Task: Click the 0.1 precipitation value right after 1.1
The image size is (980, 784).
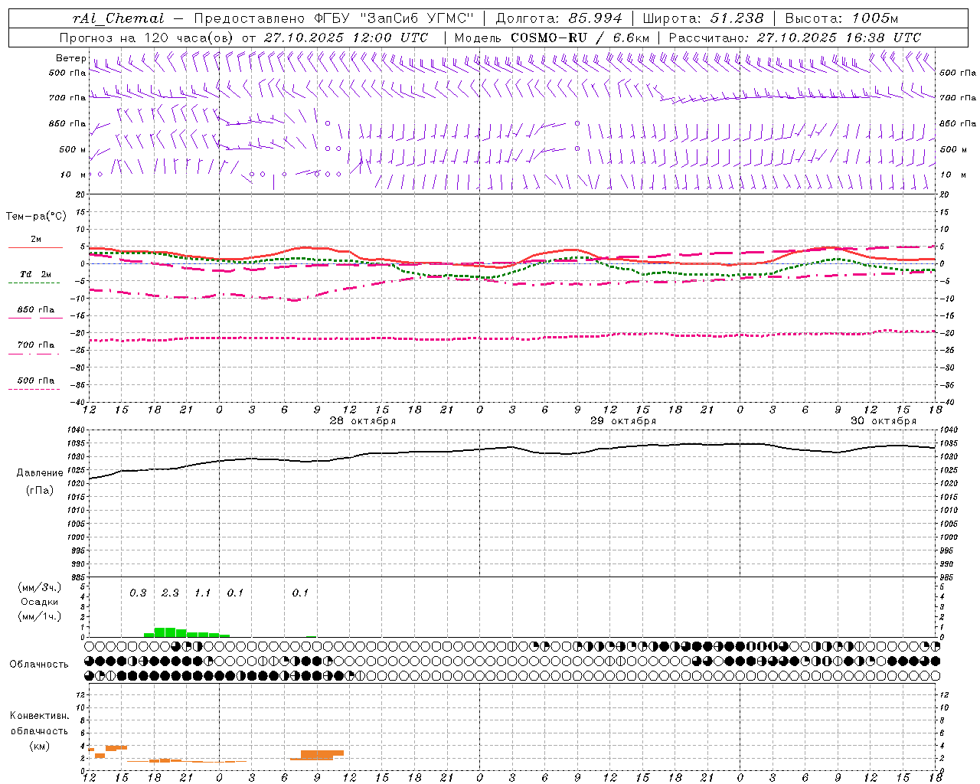Action: [235, 593]
